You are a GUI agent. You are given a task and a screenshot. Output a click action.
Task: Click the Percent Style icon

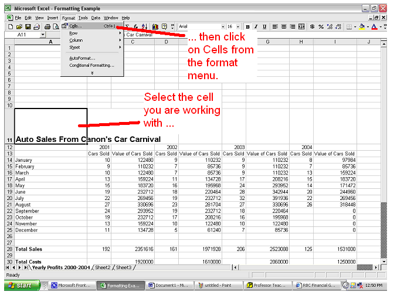(x=321, y=26)
